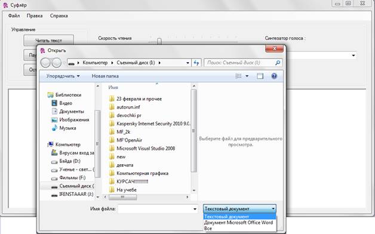Click the file list horizontal scrollbar thumb
Viewport: 375px width, 234px height.
coord(122,197)
